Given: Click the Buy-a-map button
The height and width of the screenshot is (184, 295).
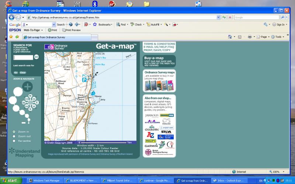Looking at the screenshot, I should pyautogui.click(x=159, y=61).
